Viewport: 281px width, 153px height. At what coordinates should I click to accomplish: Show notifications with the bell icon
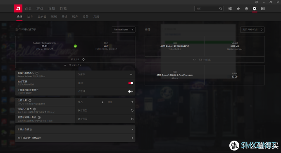[246, 9]
